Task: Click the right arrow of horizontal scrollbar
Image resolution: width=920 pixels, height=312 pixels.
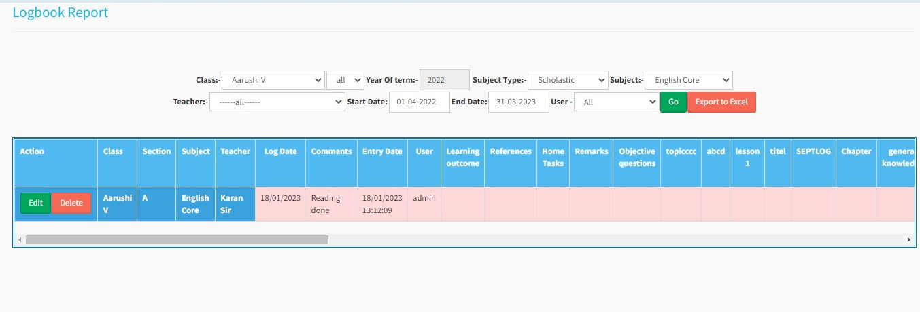Action: tap(908, 239)
